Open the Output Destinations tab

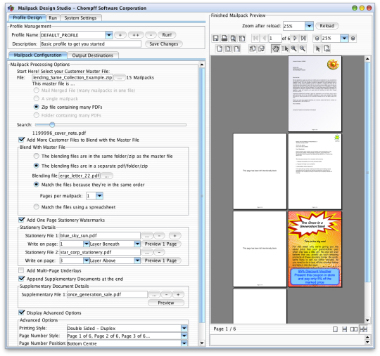[x=93, y=55]
